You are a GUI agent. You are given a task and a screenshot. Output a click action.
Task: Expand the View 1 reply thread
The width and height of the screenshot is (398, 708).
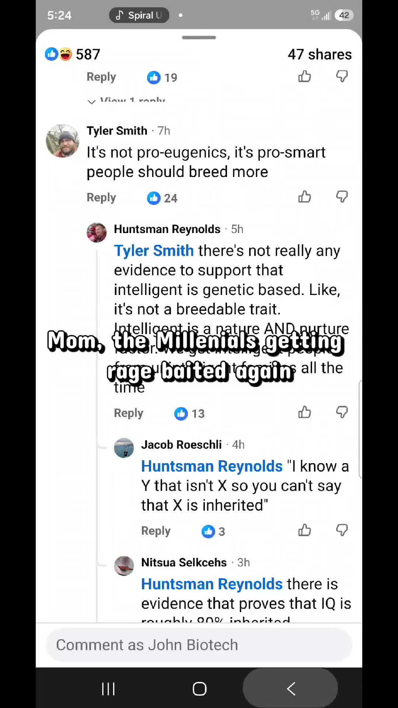coord(126,100)
